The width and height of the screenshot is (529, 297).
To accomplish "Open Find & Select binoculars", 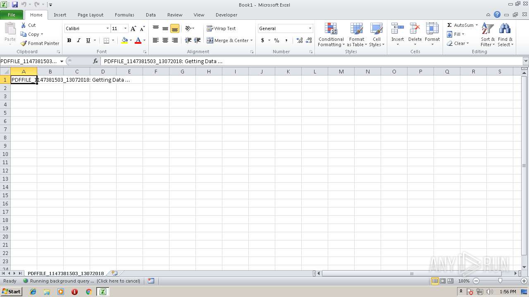I will click(505, 35).
